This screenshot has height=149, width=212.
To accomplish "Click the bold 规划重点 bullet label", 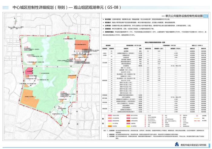I will pyautogui.click(x=108, y=23).
